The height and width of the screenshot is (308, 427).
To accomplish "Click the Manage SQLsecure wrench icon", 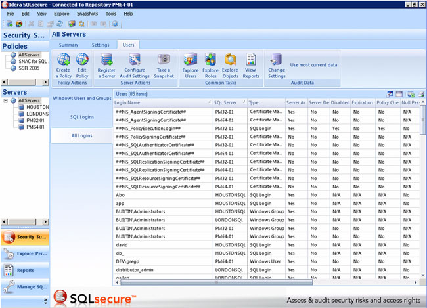I will tap(9, 287).
